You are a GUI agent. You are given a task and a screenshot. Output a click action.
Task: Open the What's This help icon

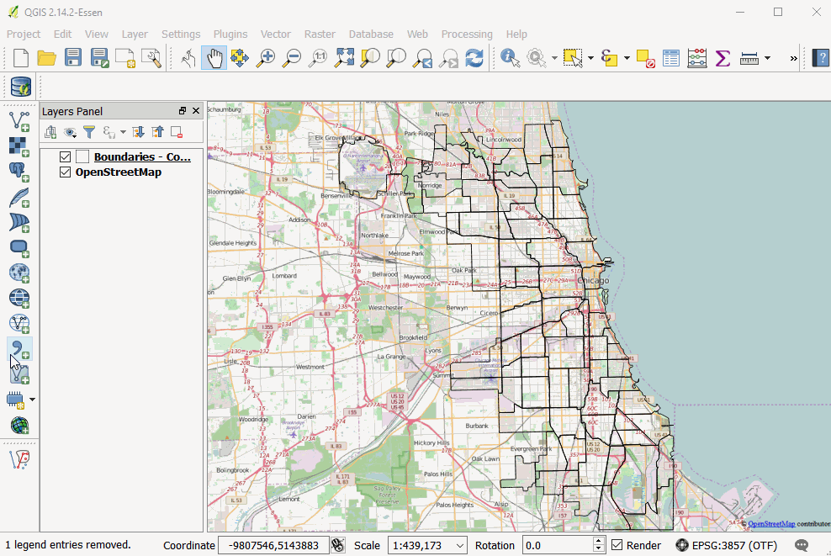[x=820, y=58]
